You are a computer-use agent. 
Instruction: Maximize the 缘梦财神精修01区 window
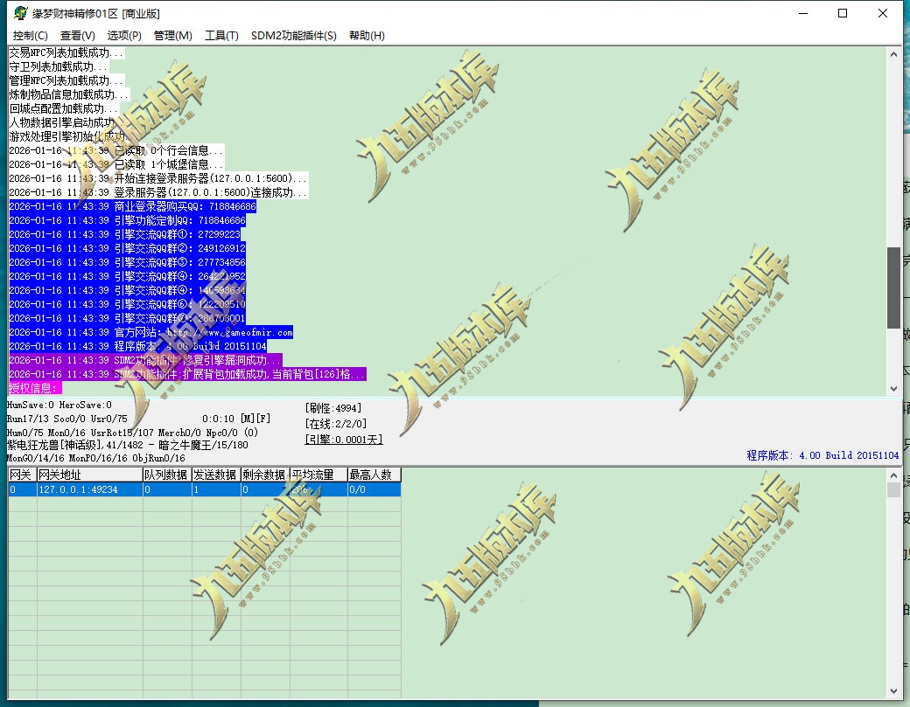pyautogui.click(x=843, y=13)
